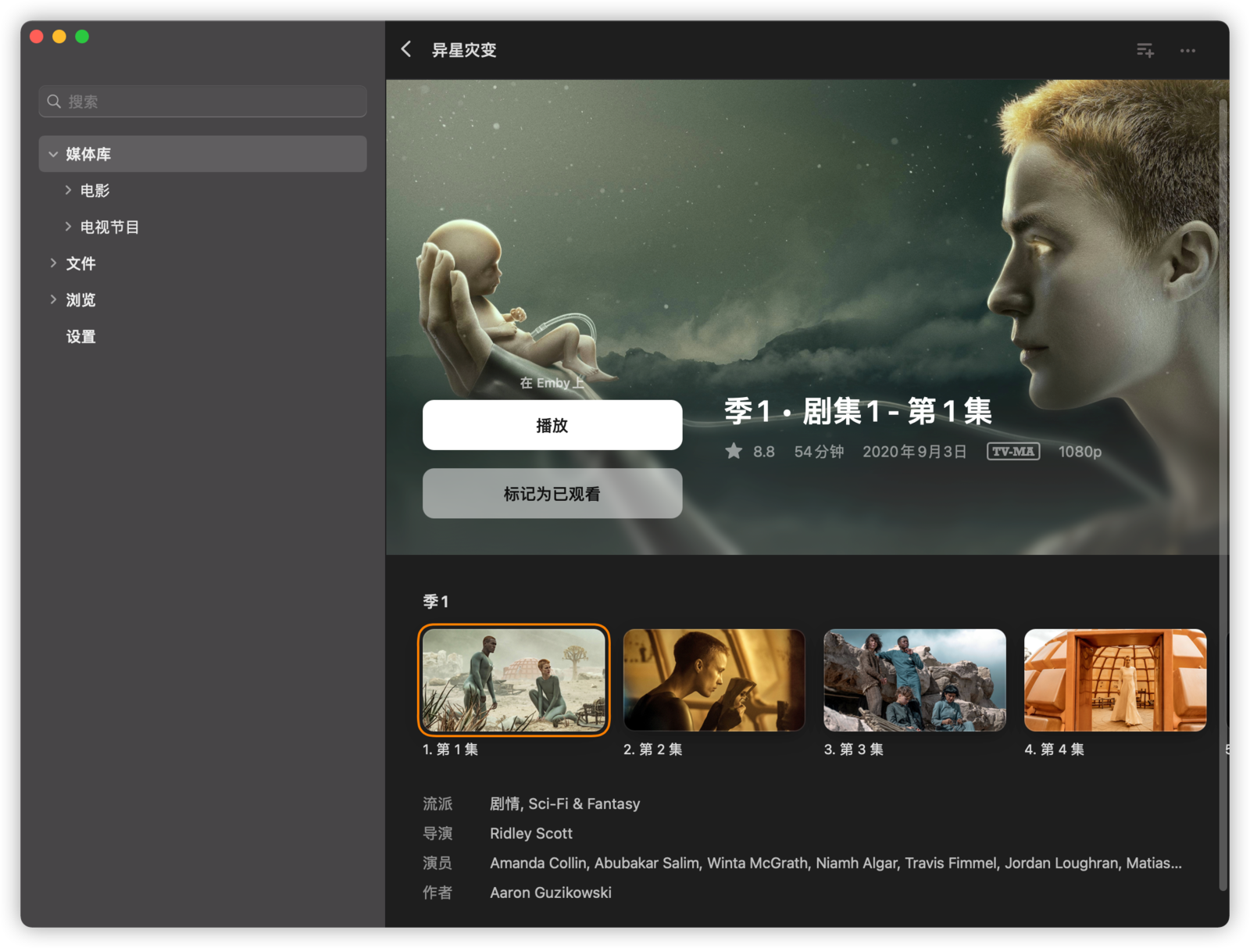Screen dimensions: 1250x948
Task: Click the '季 1 · 剧集 1 - 第 1 集' title
Action: [x=858, y=411]
